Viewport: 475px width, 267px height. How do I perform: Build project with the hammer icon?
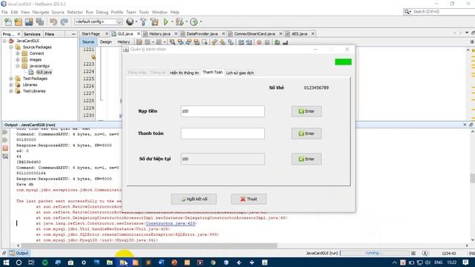pyautogui.click(x=143, y=22)
